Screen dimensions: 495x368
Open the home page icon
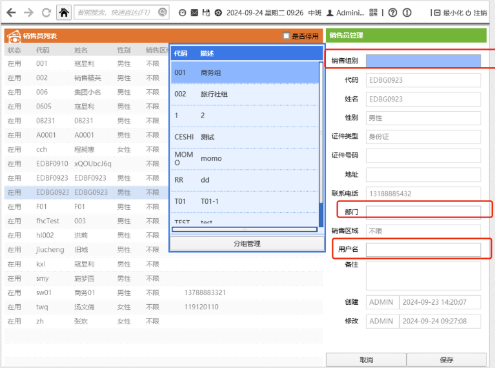[x=64, y=13]
